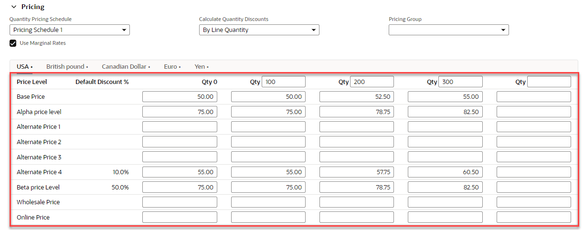584x230 pixels.
Task: Switch to the USA currency tab
Action: point(24,67)
